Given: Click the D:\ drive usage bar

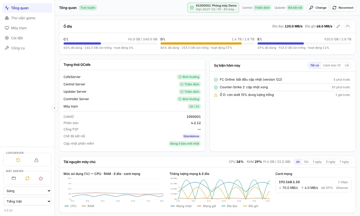Looking at the screenshot, I should [x=207, y=43].
